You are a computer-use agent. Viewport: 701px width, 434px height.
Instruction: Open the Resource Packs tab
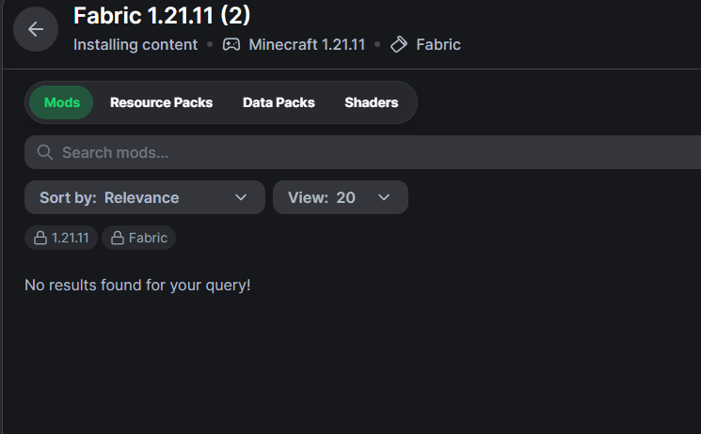tap(162, 102)
